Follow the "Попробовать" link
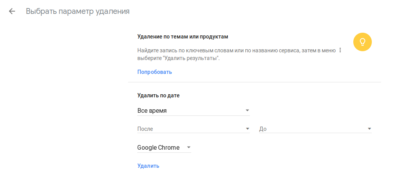This screenshot has height=182, width=410. coord(155,72)
